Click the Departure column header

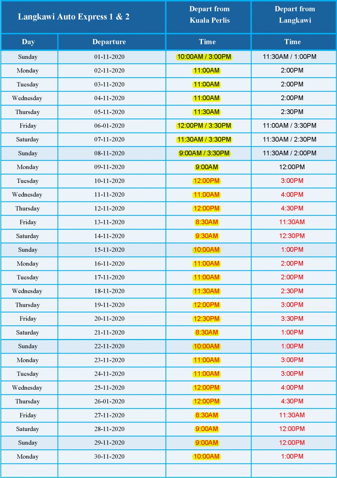(x=109, y=42)
